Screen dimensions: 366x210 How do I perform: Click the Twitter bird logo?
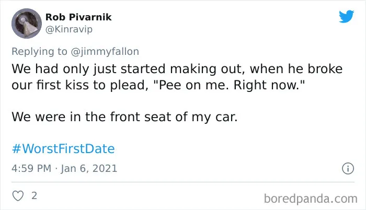346,17
